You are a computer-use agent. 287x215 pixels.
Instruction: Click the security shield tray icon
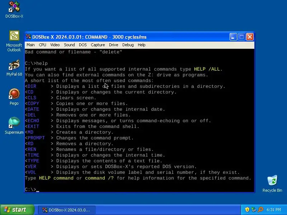pos(247,210)
